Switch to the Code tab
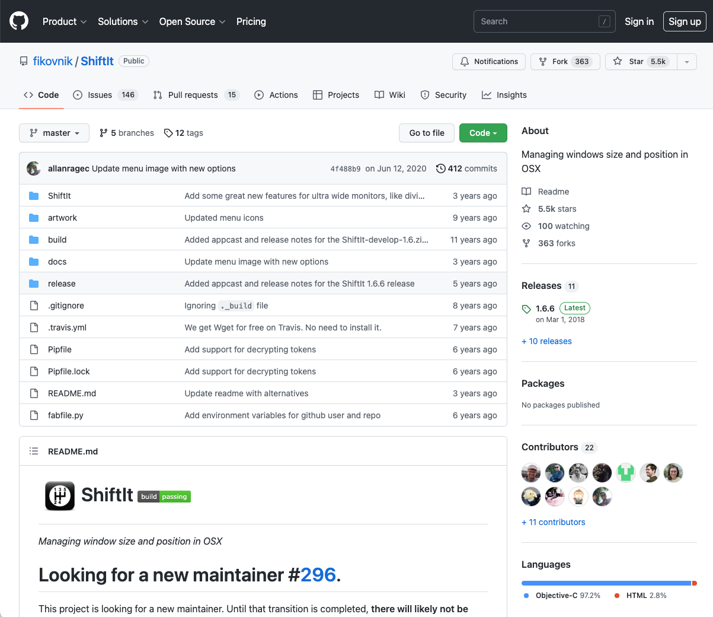The height and width of the screenshot is (617, 713). coord(41,95)
